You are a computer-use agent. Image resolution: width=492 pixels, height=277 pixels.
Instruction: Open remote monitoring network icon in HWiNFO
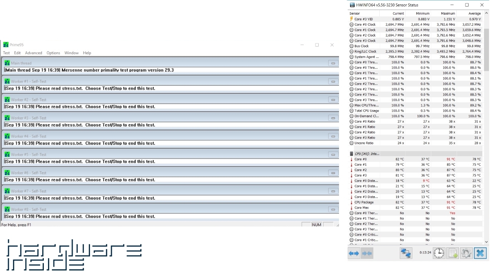tap(406, 253)
